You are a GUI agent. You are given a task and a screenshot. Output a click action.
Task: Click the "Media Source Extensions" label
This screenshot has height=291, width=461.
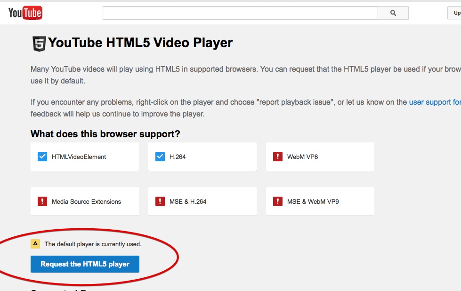tap(87, 201)
